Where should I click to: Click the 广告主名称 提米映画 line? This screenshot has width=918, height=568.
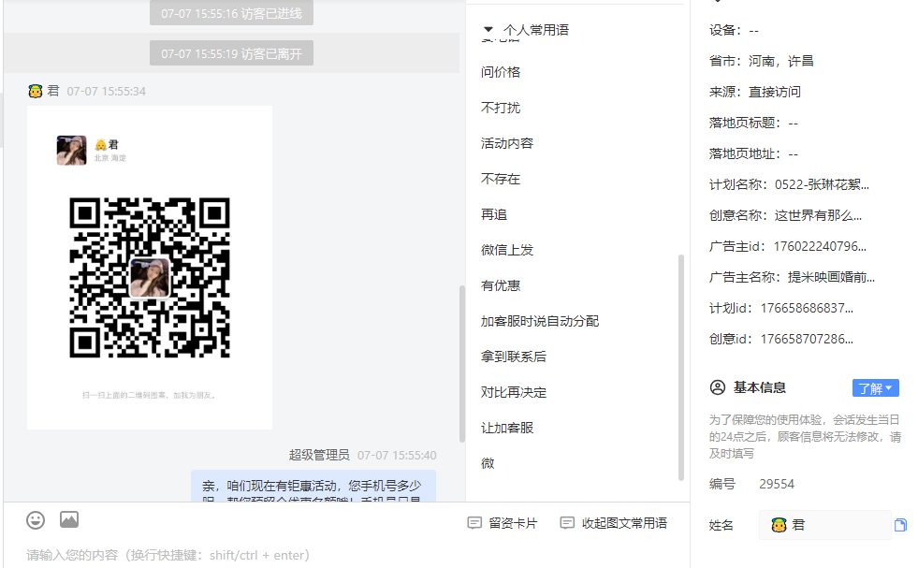click(x=792, y=278)
